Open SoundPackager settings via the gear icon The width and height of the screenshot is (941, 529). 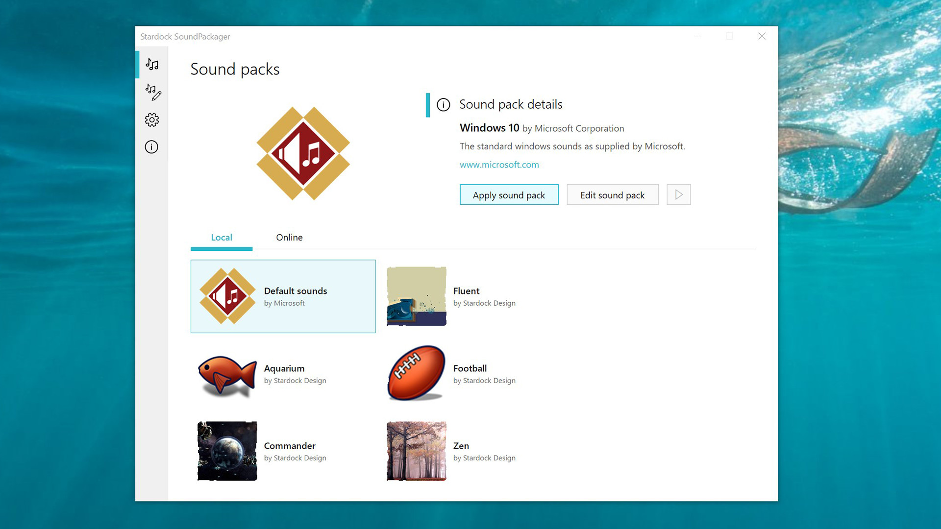[152, 120]
